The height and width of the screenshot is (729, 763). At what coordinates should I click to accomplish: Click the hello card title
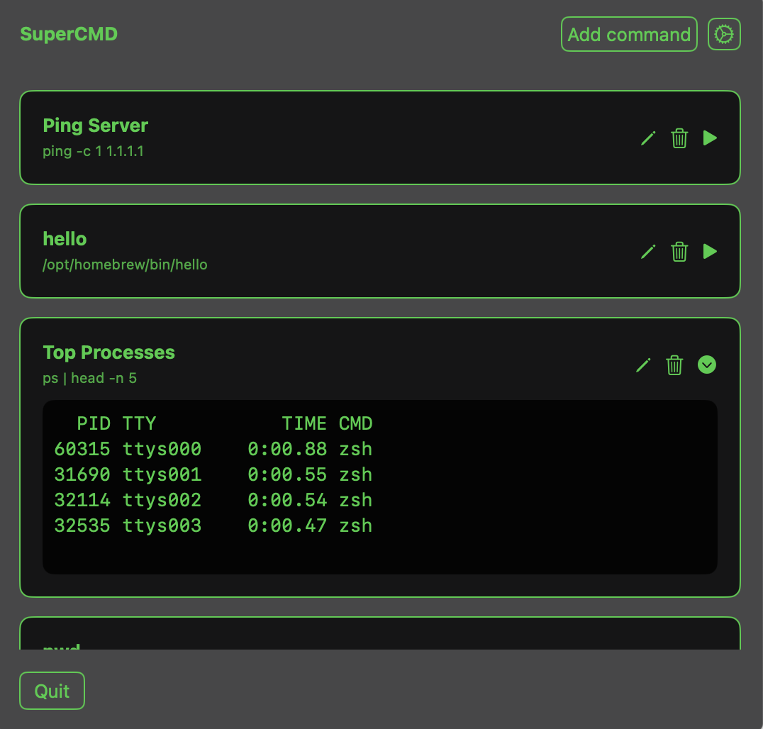point(65,239)
